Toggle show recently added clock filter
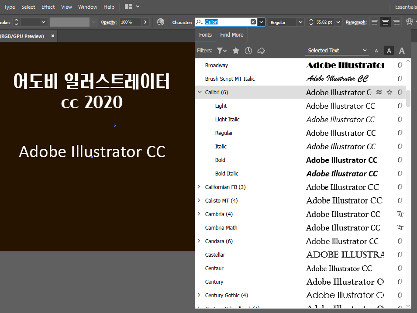The width and height of the screenshot is (417, 313). 248,51
